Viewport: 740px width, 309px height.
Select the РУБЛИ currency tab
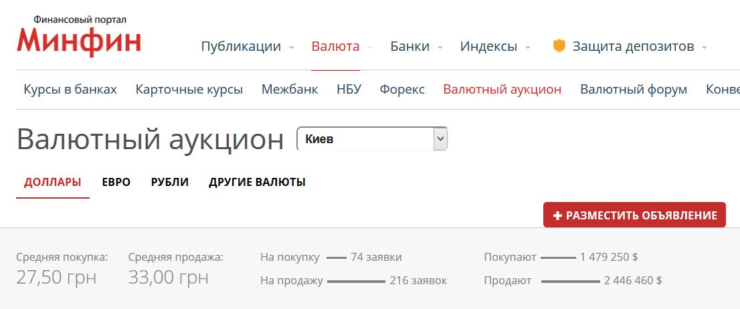click(170, 182)
